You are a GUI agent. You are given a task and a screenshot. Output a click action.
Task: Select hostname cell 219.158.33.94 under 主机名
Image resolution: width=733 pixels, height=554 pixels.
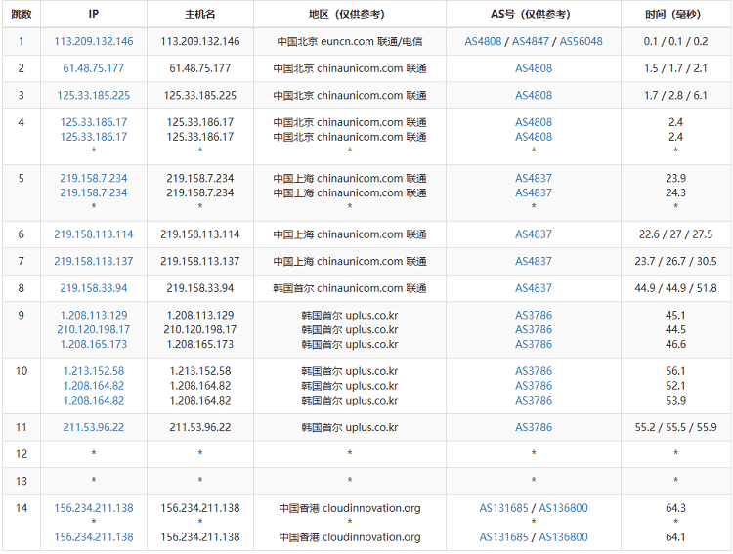pos(200,288)
